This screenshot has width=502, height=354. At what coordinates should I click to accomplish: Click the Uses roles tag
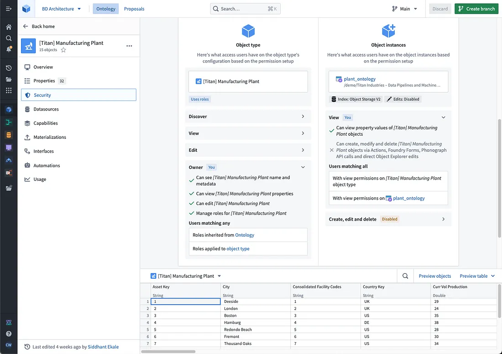tap(200, 99)
